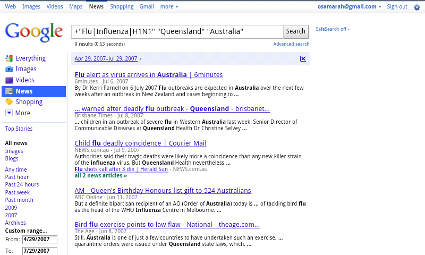
Task: Click the Google logo
Action: (x=34, y=32)
